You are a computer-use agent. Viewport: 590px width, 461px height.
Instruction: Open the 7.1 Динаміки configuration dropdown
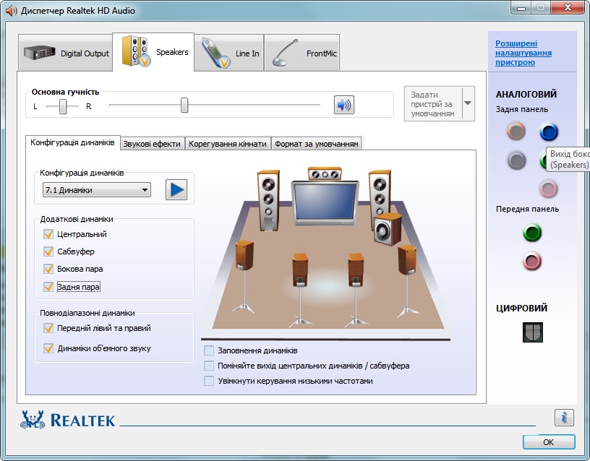[x=97, y=190]
